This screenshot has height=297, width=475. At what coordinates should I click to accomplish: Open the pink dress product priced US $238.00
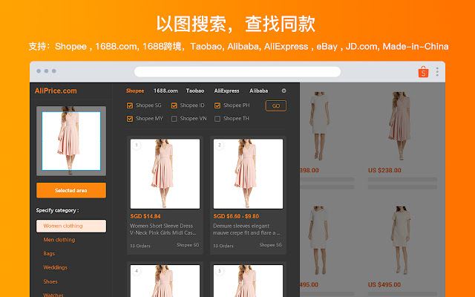click(401, 125)
